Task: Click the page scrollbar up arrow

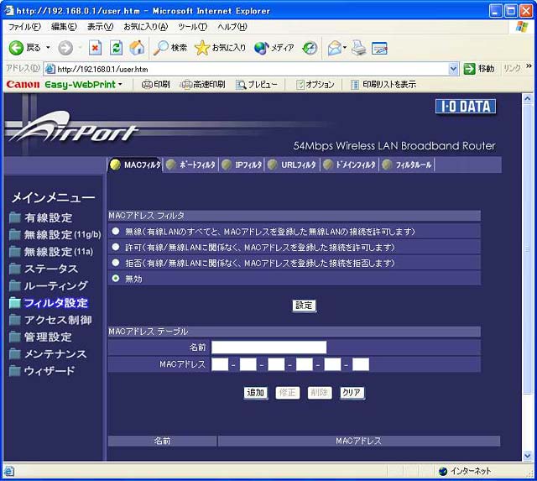Action: [x=528, y=99]
